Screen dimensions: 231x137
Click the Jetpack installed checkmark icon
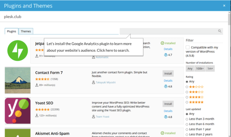coord(162,43)
